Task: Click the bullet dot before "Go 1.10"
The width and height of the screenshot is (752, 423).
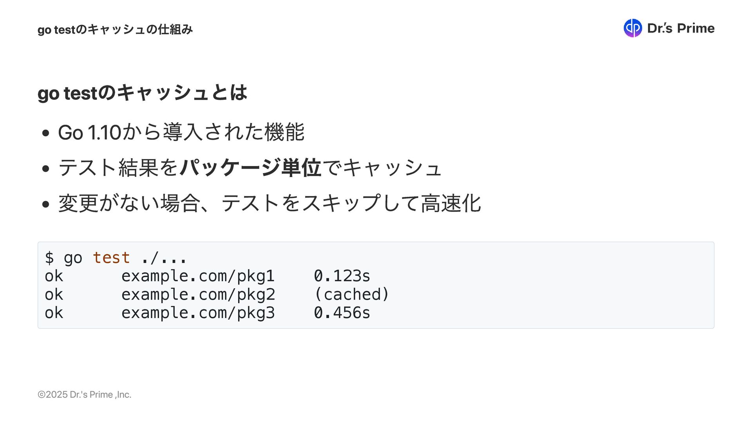Action: pyautogui.click(x=46, y=133)
